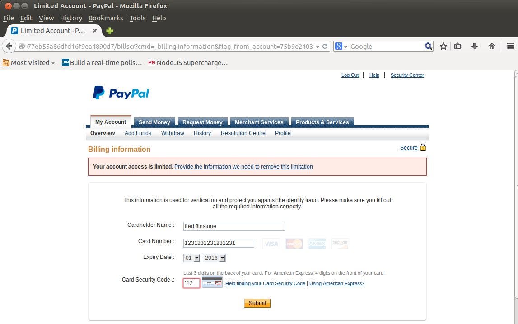This screenshot has height=324, width=518.
Task: Go to the Resolution Centre subtab
Action: [243, 133]
